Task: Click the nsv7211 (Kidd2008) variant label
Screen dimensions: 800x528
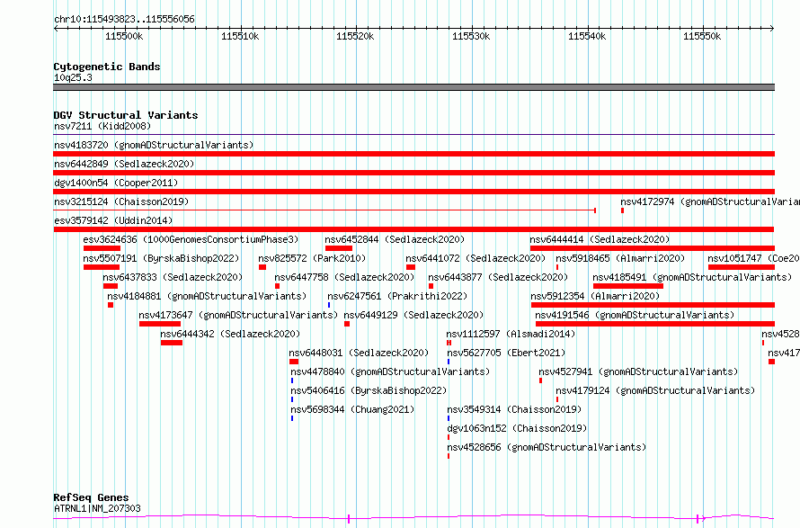Action: [102, 126]
